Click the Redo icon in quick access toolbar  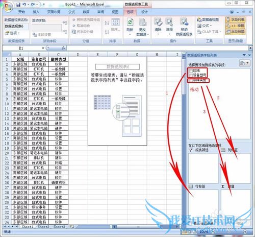(33, 5)
